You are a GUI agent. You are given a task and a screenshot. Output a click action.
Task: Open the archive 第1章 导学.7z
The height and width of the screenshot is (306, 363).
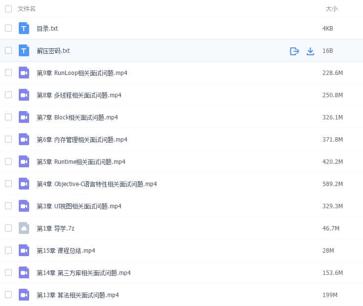tap(55, 229)
